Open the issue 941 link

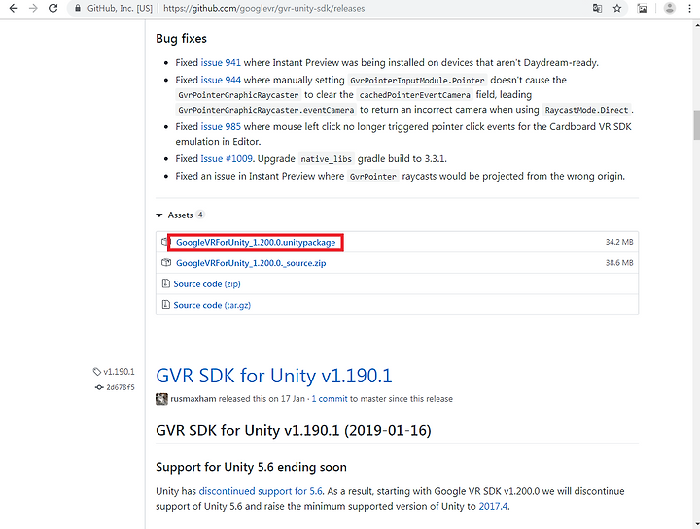tap(221, 62)
